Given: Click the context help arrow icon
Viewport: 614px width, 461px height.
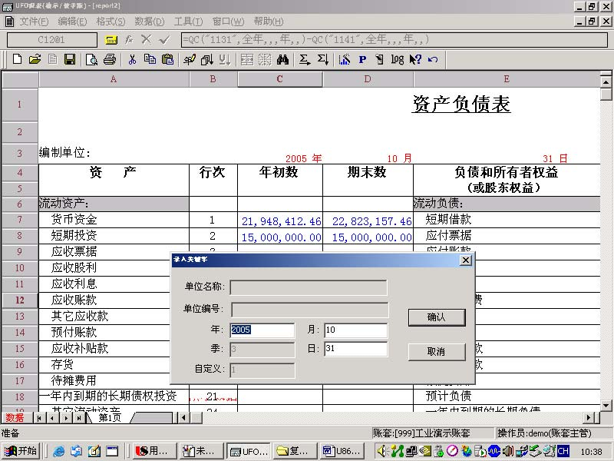Looking at the screenshot, I should click(x=415, y=59).
